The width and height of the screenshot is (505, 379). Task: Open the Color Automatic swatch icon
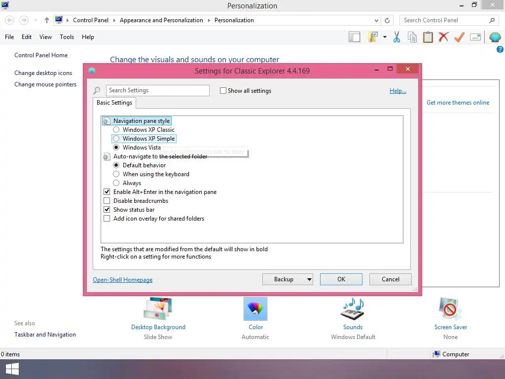[255, 309]
